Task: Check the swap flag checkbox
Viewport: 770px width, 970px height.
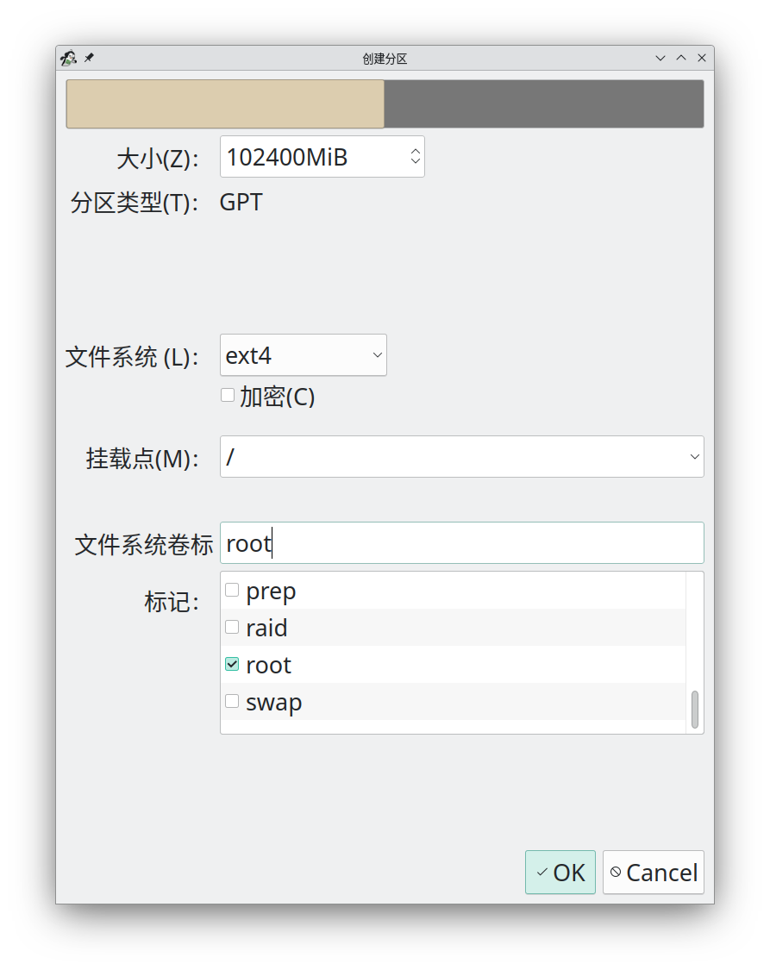Action: pyautogui.click(x=232, y=701)
